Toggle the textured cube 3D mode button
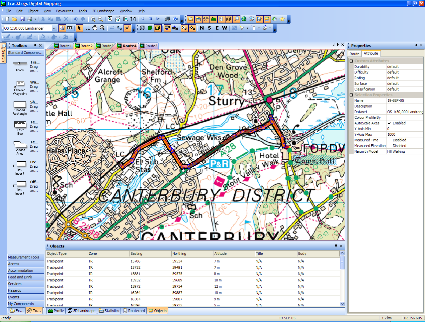This screenshot has height=322, width=425. 158,28
